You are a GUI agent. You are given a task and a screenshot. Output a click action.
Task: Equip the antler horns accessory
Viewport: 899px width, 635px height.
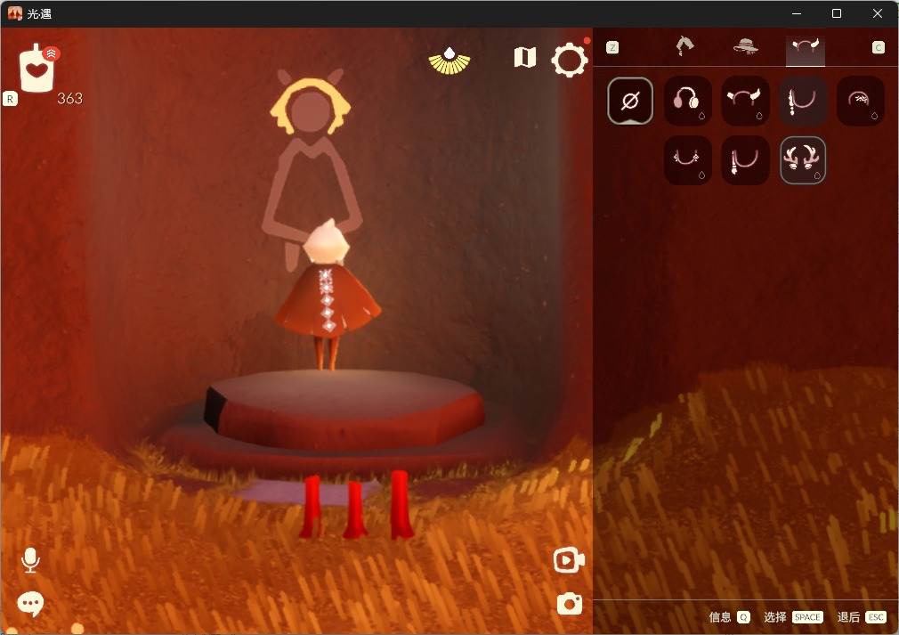tap(803, 160)
